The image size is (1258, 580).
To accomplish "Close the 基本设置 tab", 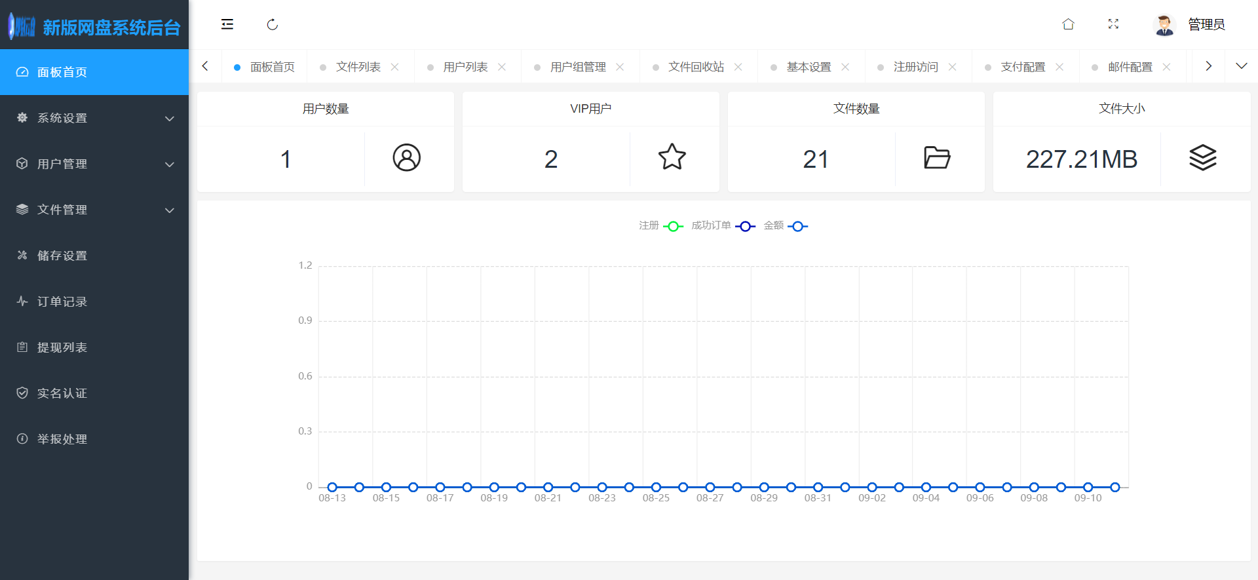I will click(845, 67).
